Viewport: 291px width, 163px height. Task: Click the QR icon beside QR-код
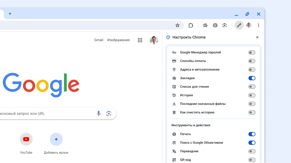pyautogui.click(x=174, y=160)
